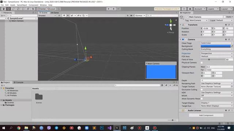The image size is (234, 131).
Task: Toggle Allow Dynamic Resolution checkbox
Action: point(202,99)
